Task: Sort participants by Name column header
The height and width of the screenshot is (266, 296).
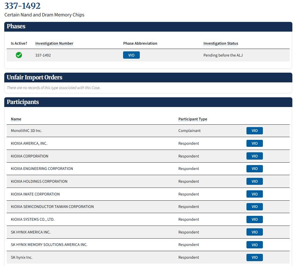Action: [16, 119]
